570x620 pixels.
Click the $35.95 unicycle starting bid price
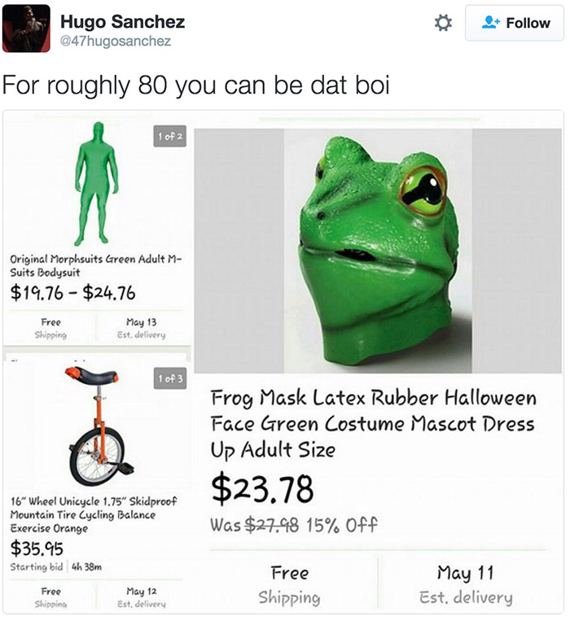(37, 548)
